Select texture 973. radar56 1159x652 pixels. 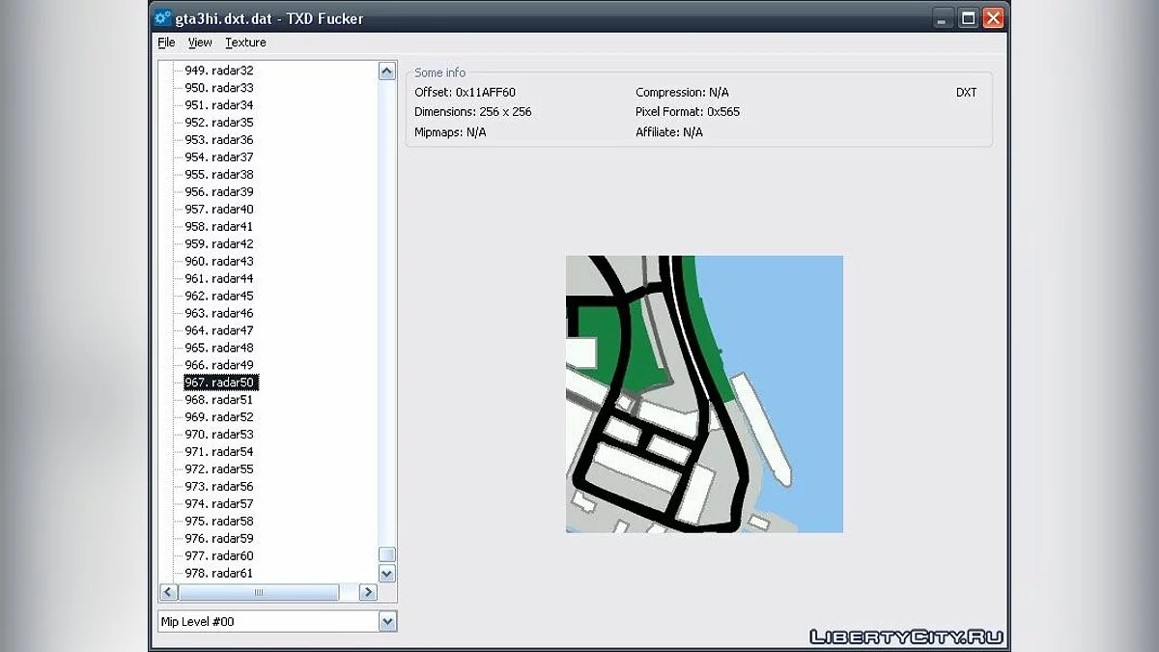pos(219,487)
